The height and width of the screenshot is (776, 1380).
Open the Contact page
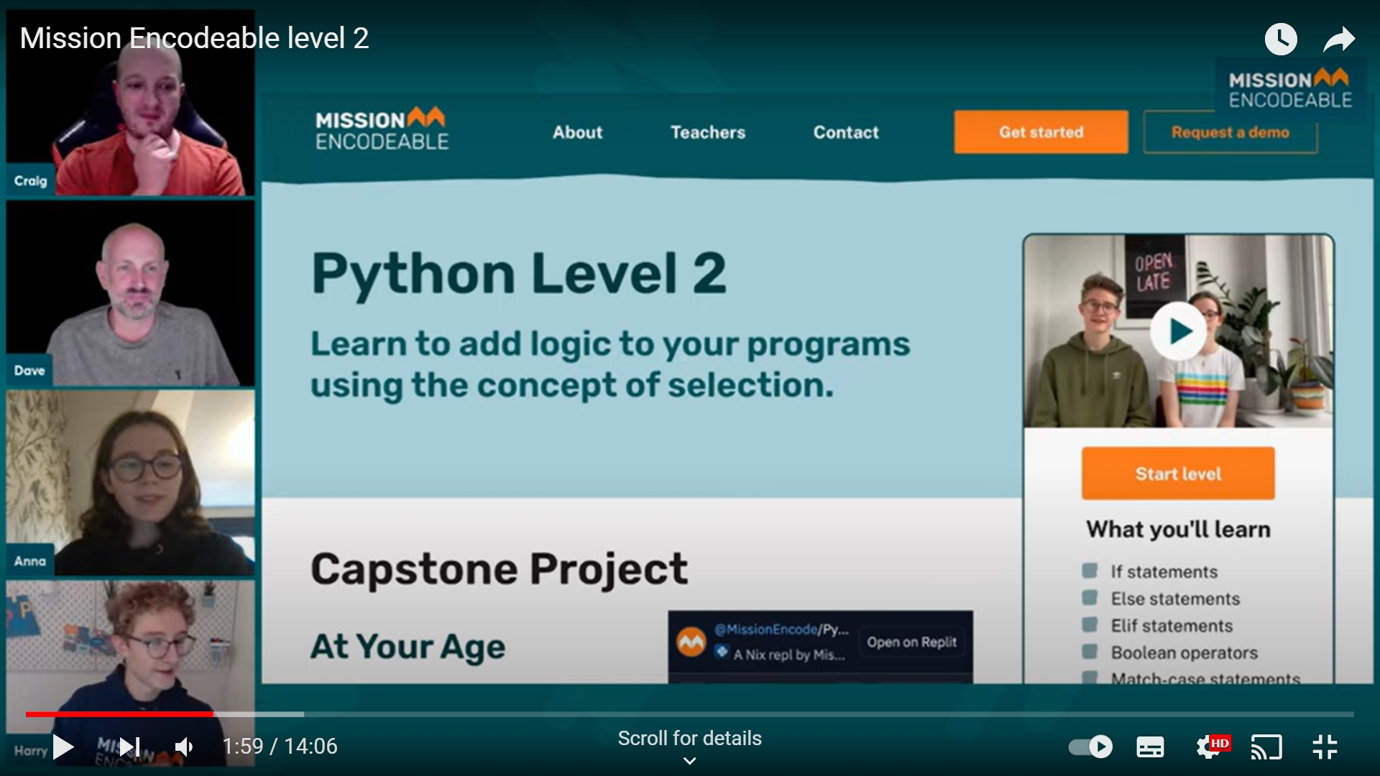[846, 132]
